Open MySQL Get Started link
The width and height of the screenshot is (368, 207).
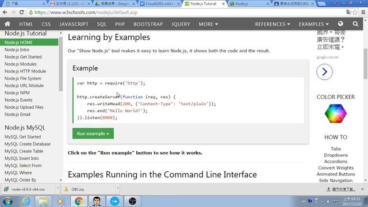coord(22,137)
